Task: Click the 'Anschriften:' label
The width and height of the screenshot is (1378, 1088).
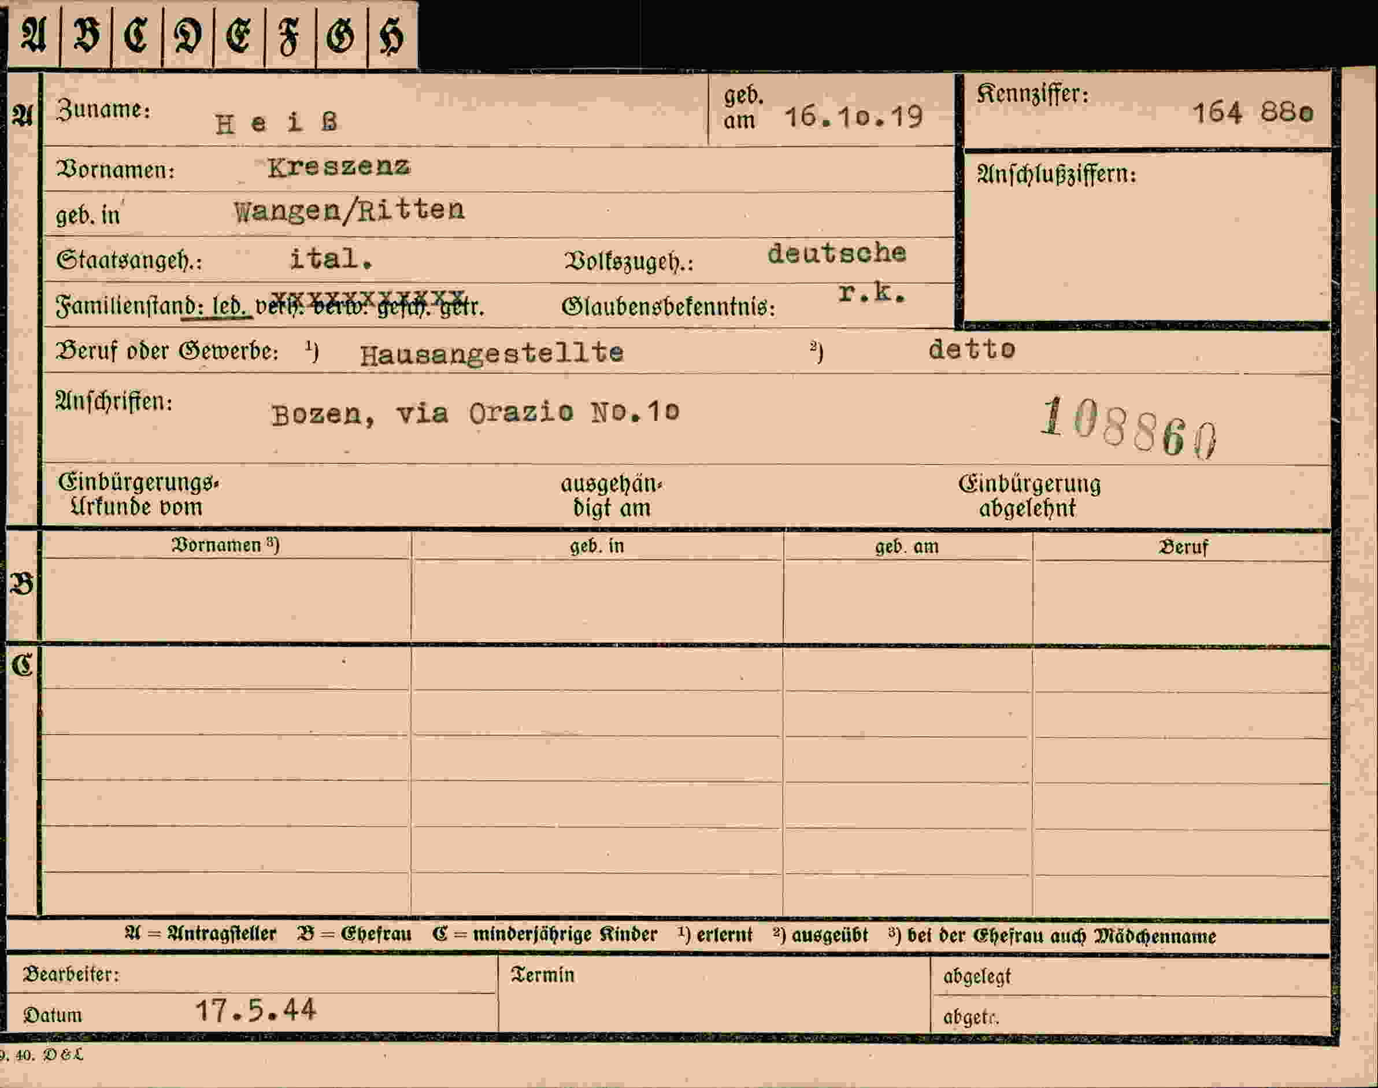Action: [x=114, y=401]
